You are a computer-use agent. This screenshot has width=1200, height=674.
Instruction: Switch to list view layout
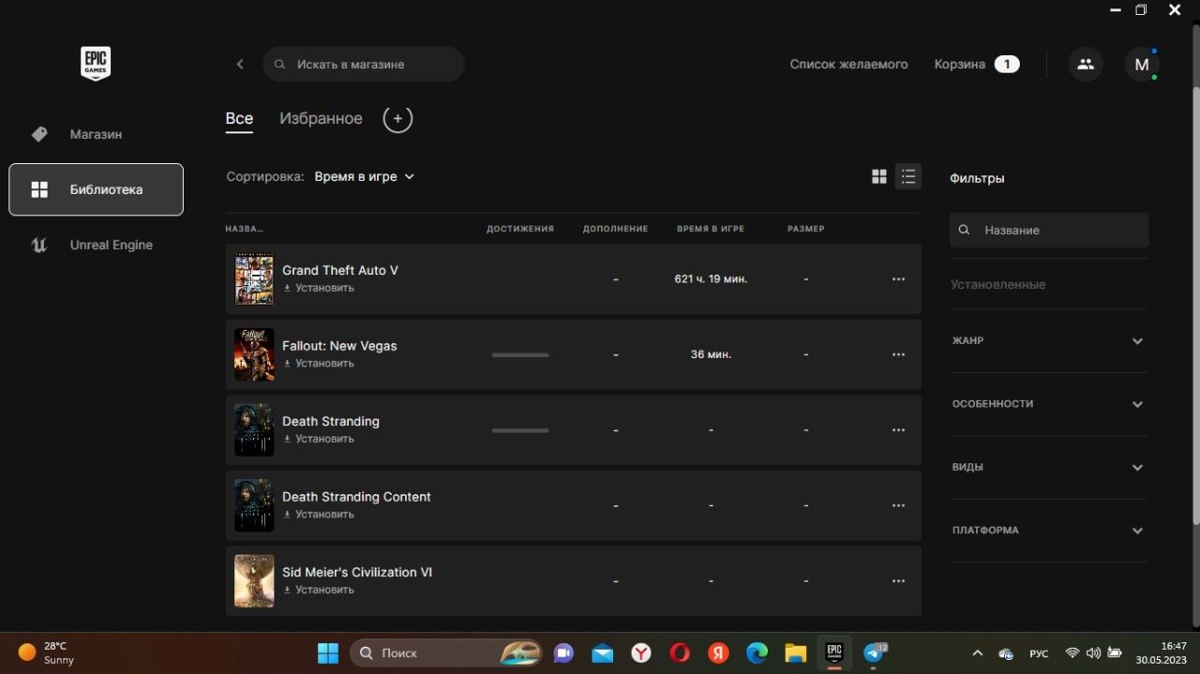907,176
